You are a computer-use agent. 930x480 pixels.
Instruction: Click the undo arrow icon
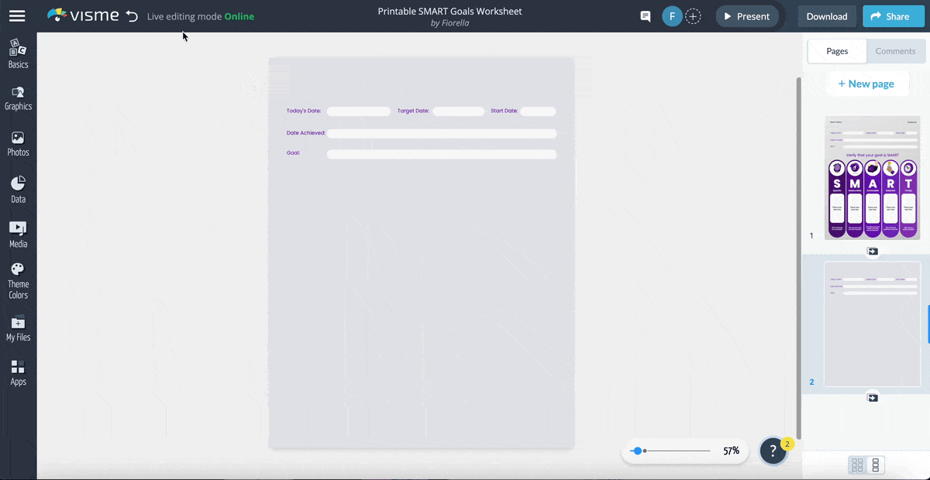132,16
